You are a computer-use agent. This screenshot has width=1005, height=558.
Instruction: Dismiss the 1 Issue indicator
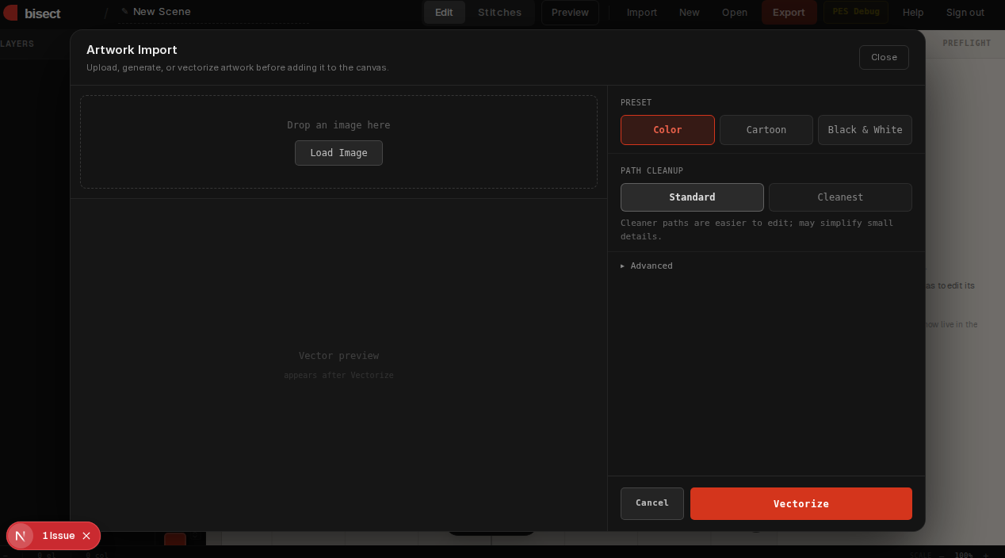click(x=86, y=536)
